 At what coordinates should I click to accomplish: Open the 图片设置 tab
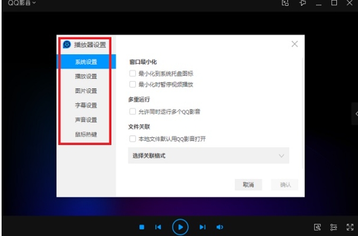(x=86, y=91)
